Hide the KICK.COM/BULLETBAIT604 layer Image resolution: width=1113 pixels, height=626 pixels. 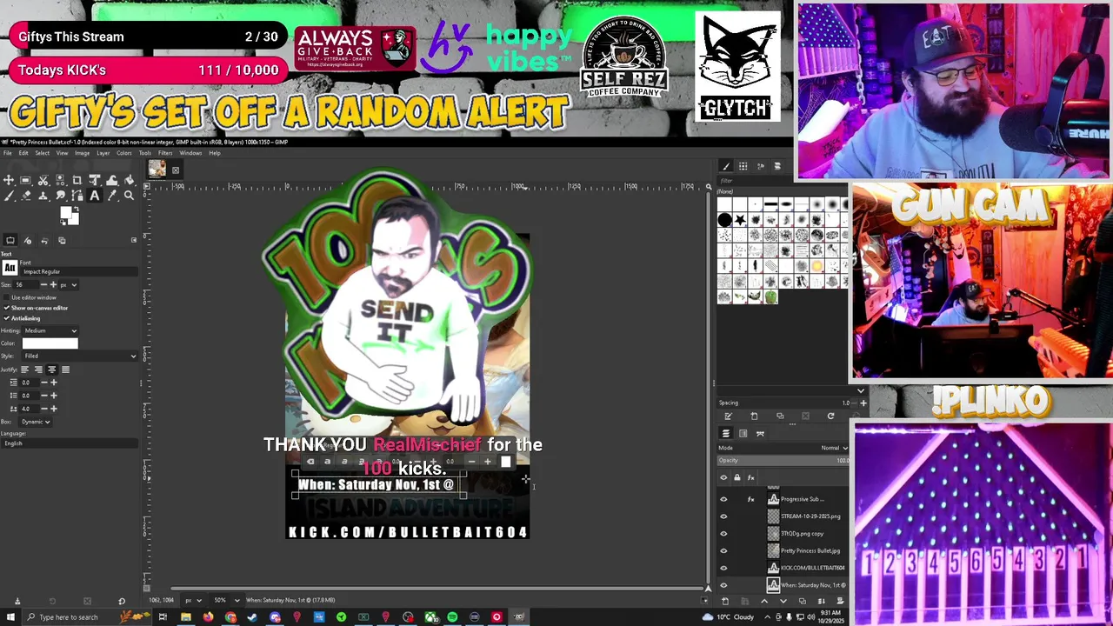coord(723,568)
